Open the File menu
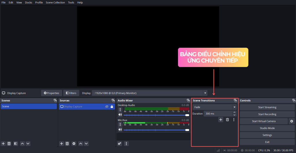Screen dimensions: 296x153 click(x=3, y=2)
